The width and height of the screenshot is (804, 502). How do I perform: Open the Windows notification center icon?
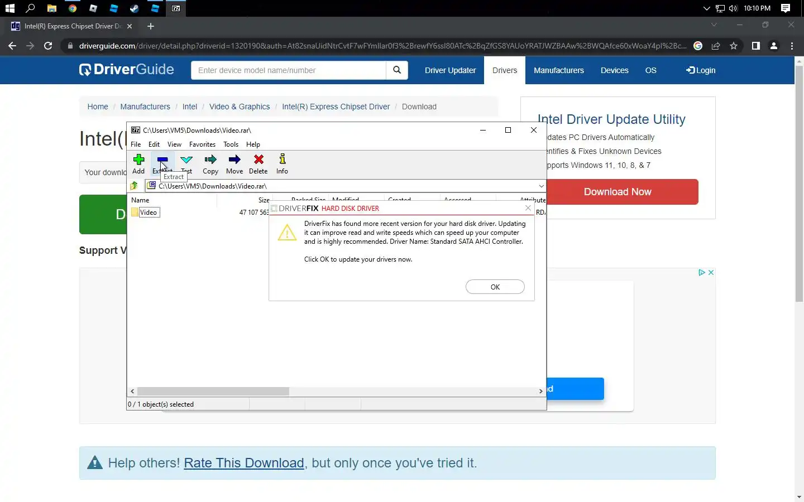[786, 8]
